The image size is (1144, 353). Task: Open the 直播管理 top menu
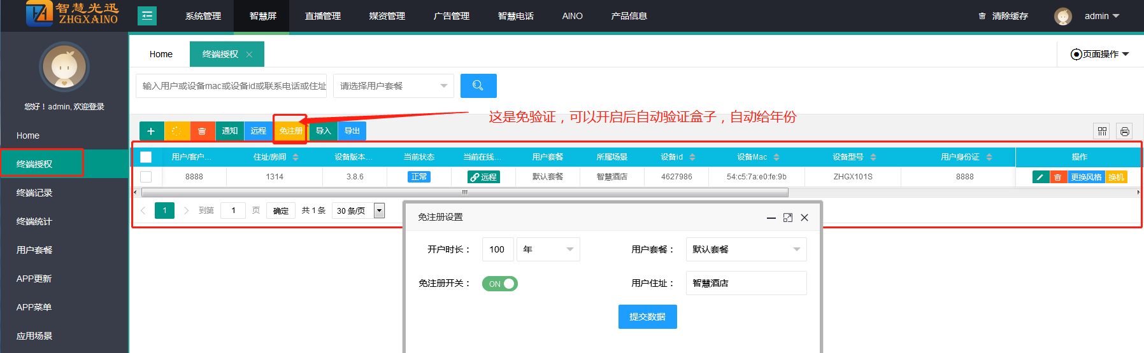pos(323,16)
